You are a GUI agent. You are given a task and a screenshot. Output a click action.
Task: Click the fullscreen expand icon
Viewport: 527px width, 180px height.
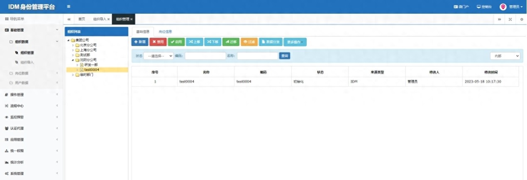click(x=510, y=19)
